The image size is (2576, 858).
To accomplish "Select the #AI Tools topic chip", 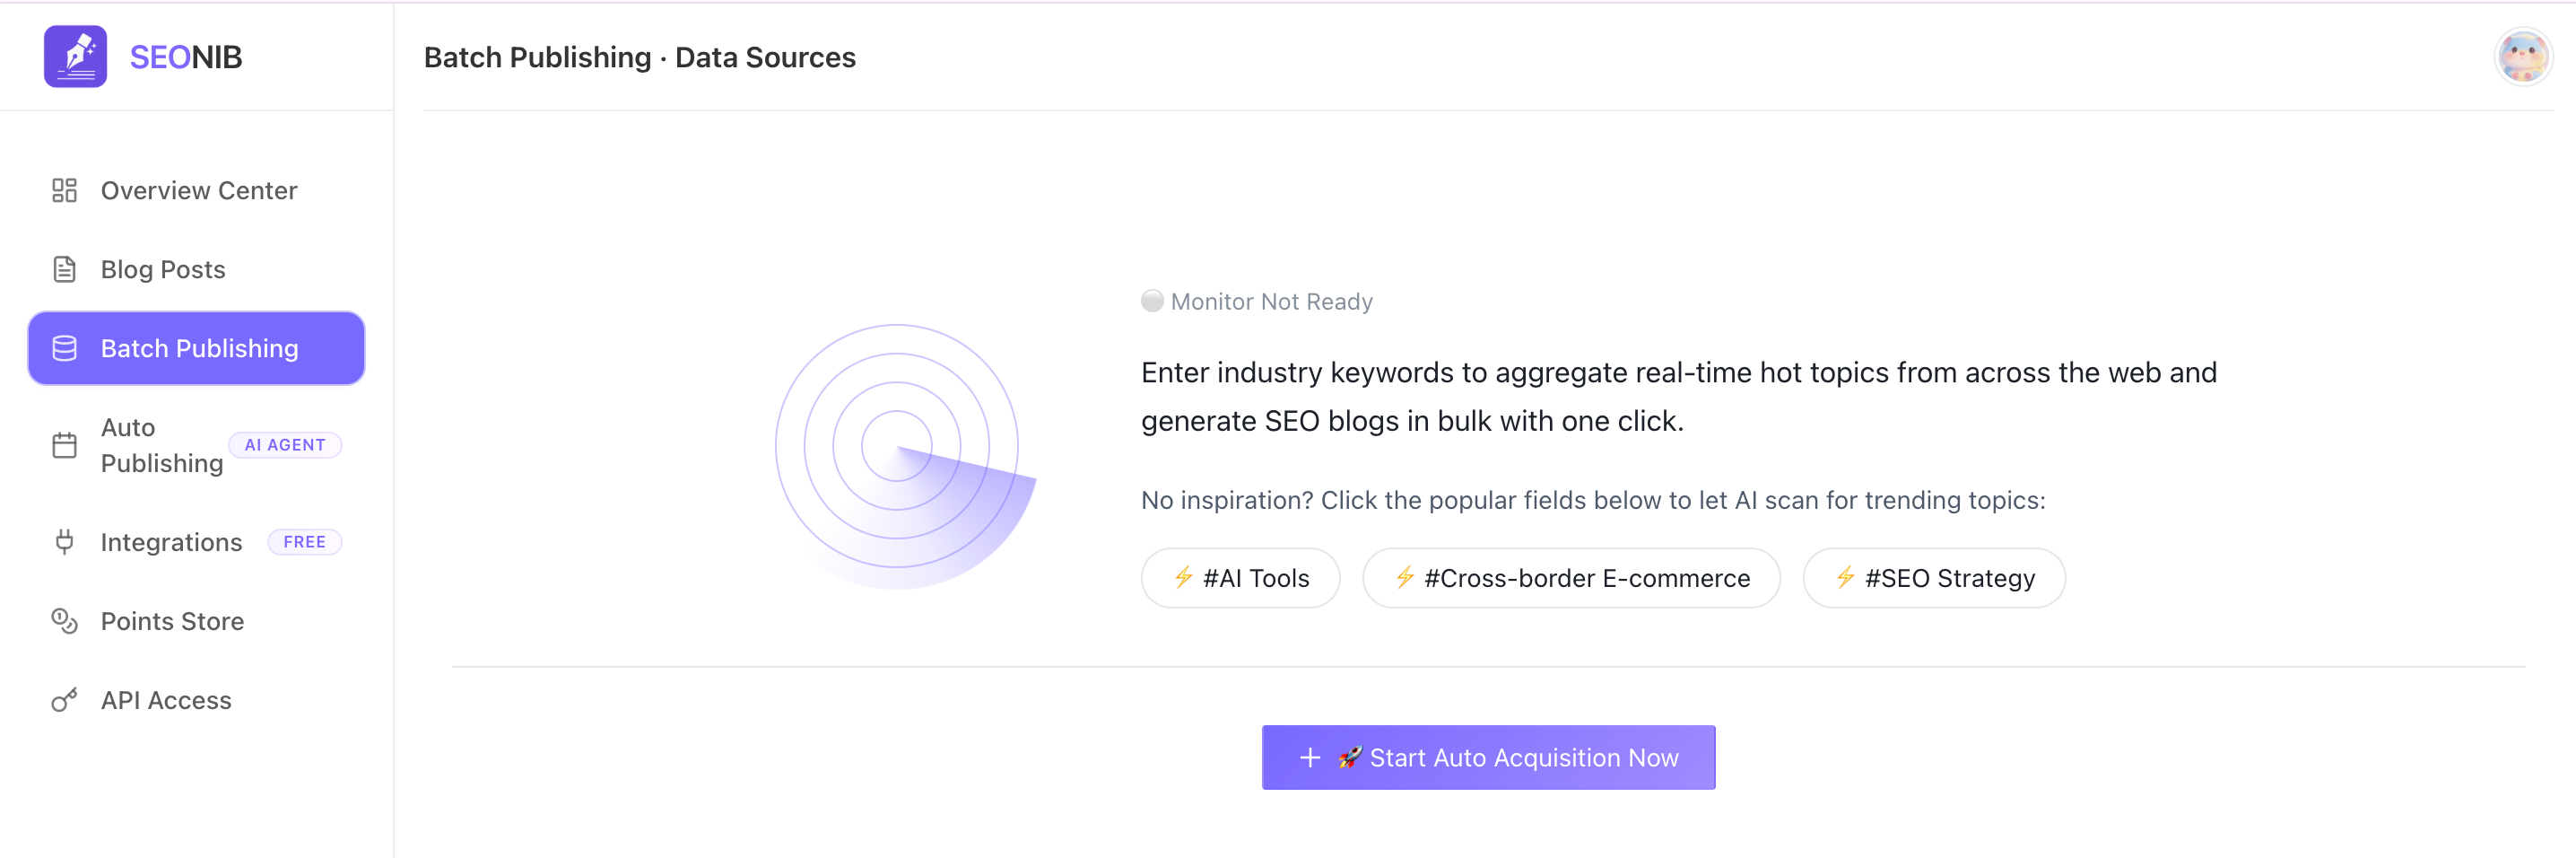I will [x=1240, y=578].
